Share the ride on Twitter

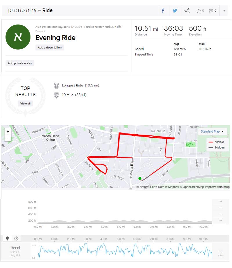point(175,11)
